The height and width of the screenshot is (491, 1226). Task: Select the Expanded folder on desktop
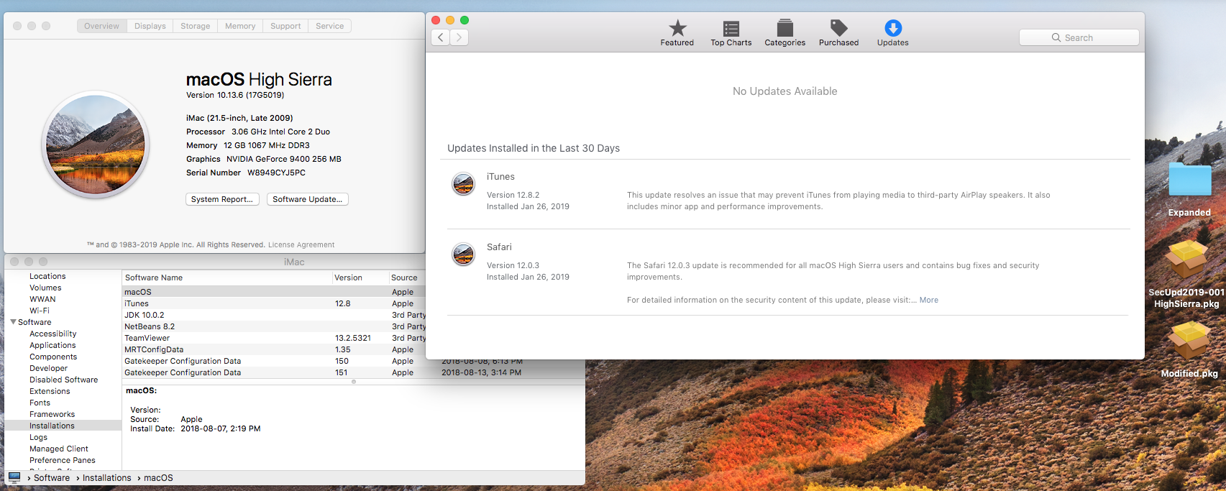click(x=1189, y=180)
